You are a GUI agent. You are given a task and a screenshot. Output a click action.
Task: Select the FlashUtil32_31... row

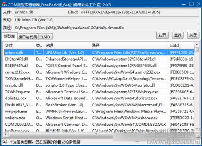click(x=99, y=105)
